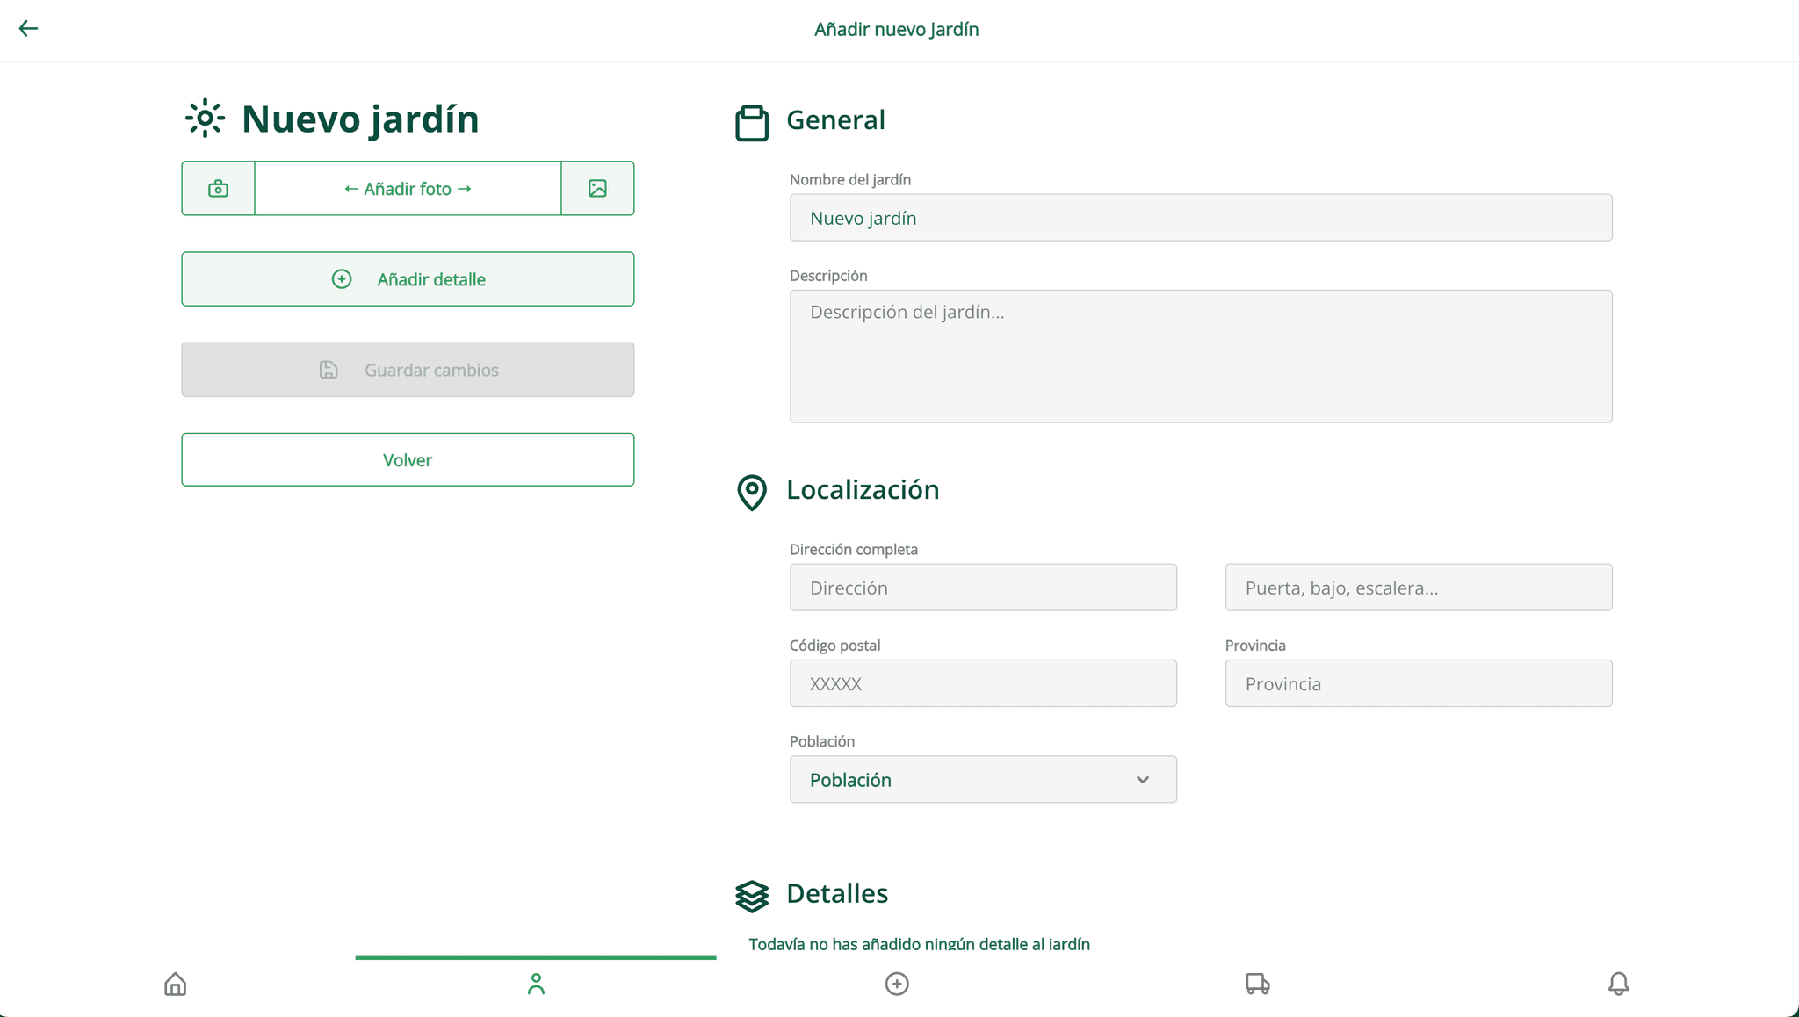Image resolution: width=1799 pixels, height=1017 pixels.
Task: Open camera to take garden photo
Action: coord(218,189)
